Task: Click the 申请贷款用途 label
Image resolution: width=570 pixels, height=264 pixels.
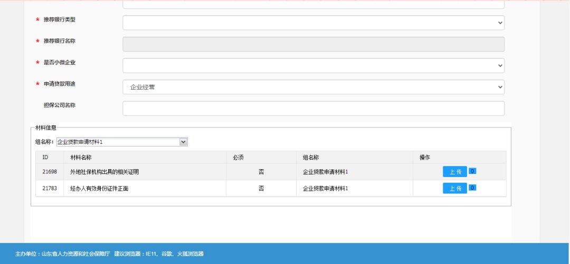Action: [x=60, y=84]
